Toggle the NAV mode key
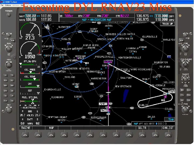Screen dimensions: 194x145 5,85
